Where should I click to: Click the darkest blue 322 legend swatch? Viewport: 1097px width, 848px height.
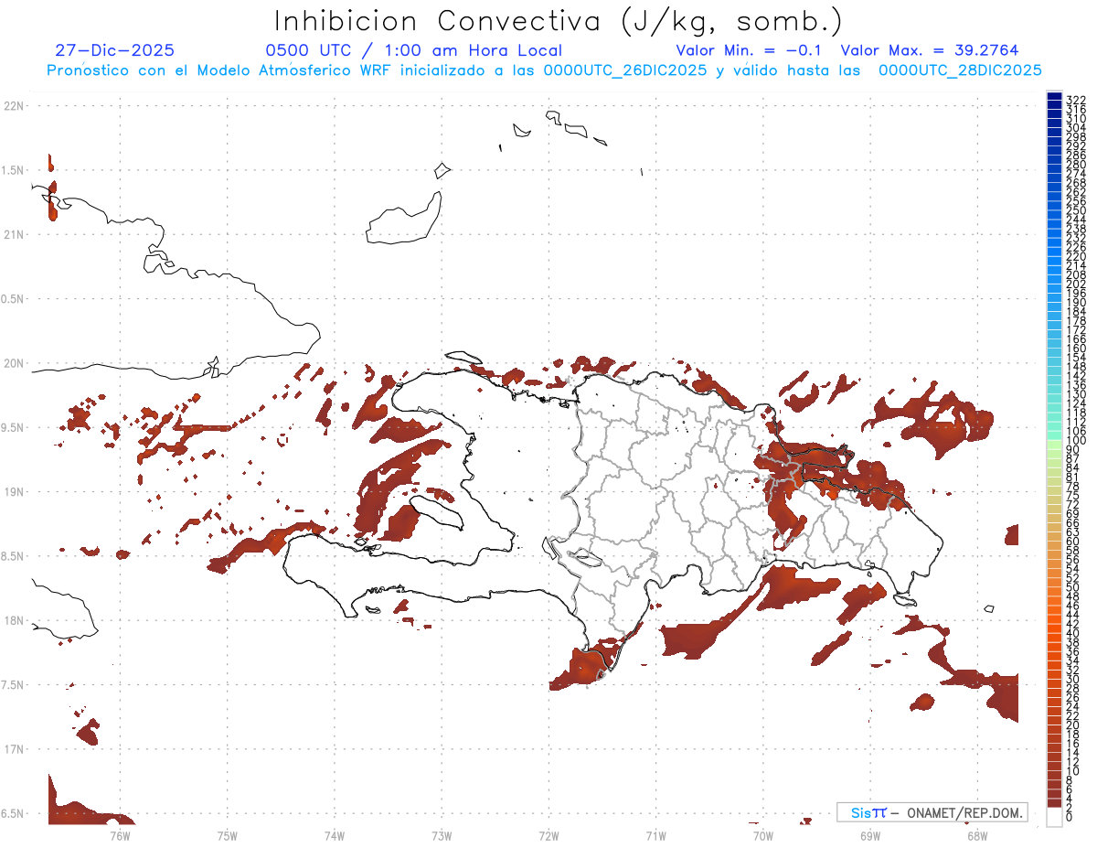coord(1054,97)
